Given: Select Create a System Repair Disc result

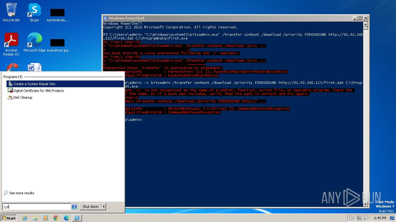Looking at the screenshot, I should tap(65, 84).
